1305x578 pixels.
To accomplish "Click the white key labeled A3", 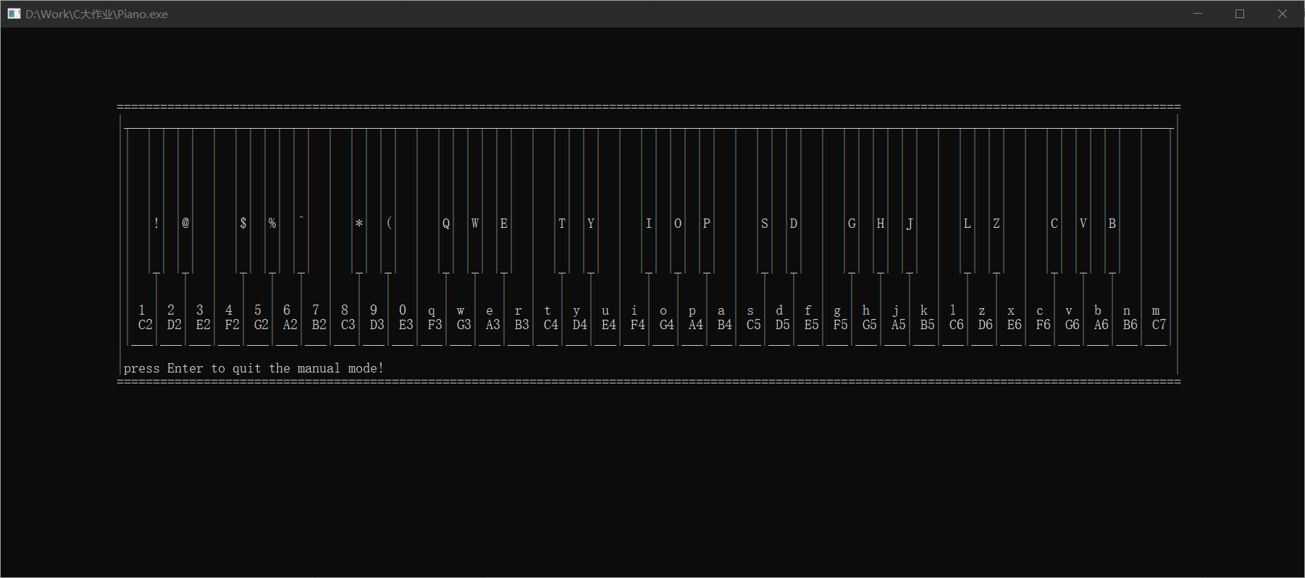I will pyautogui.click(x=490, y=318).
